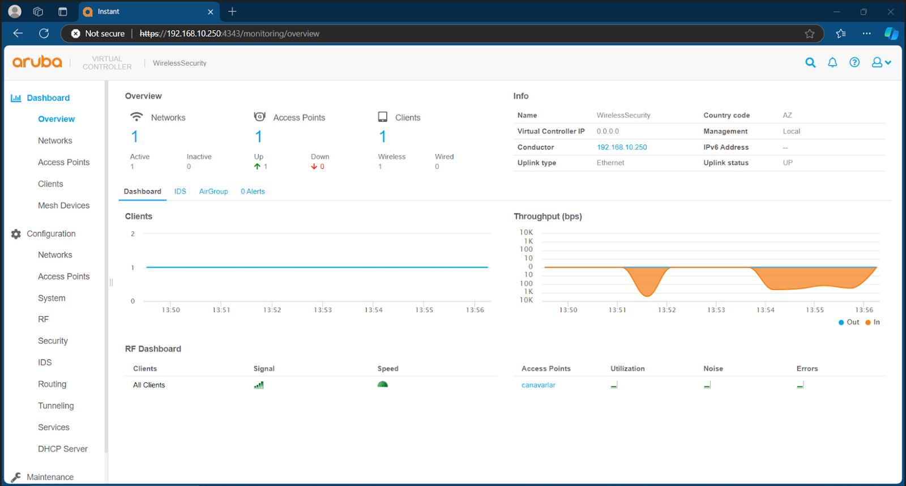
Task: Click the Access Points count 1
Action: pyautogui.click(x=258, y=137)
